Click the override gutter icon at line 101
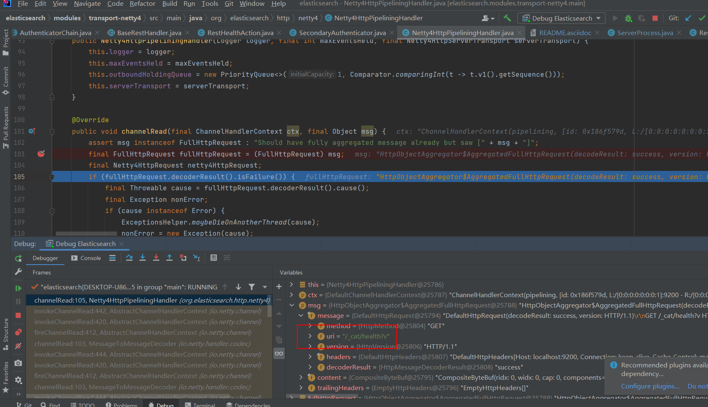The width and height of the screenshot is (708, 407). (x=32, y=131)
